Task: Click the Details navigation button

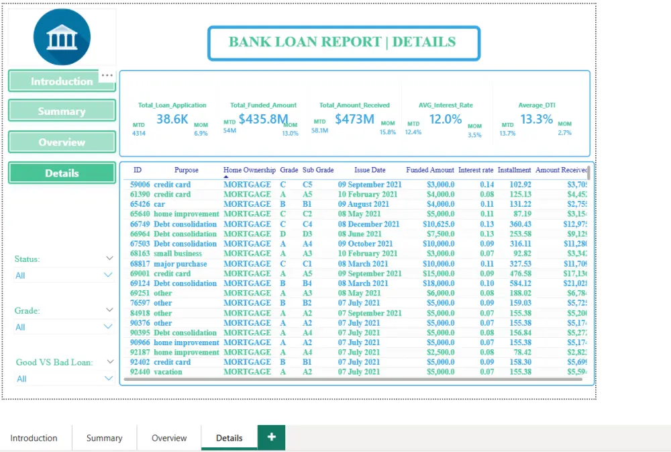Action: tap(62, 173)
